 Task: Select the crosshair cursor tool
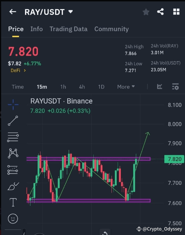(13, 104)
